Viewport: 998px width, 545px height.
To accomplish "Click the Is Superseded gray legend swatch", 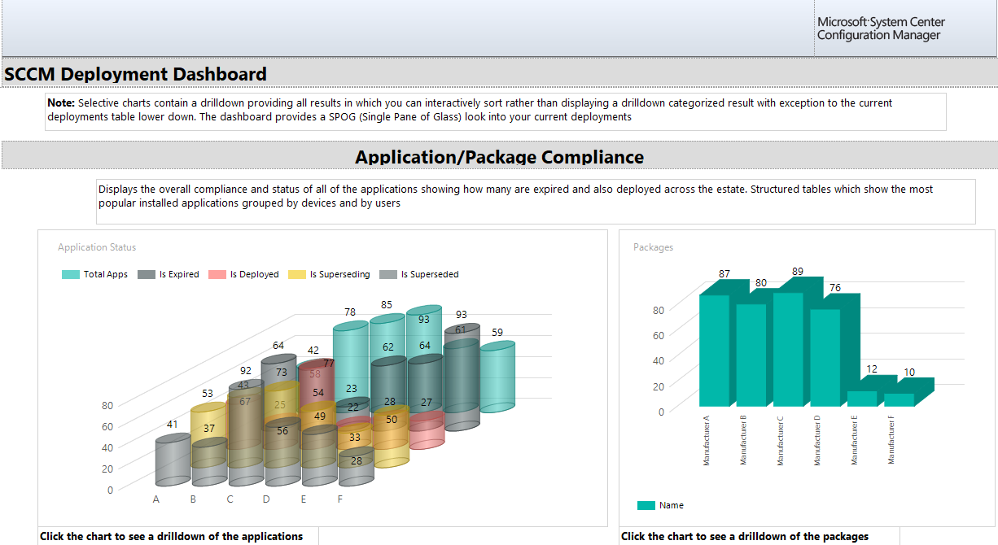I will click(388, 275).
